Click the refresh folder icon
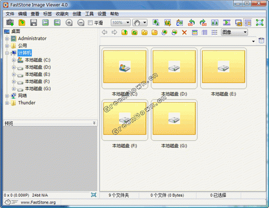269x208 pixels. coord(134,32)
